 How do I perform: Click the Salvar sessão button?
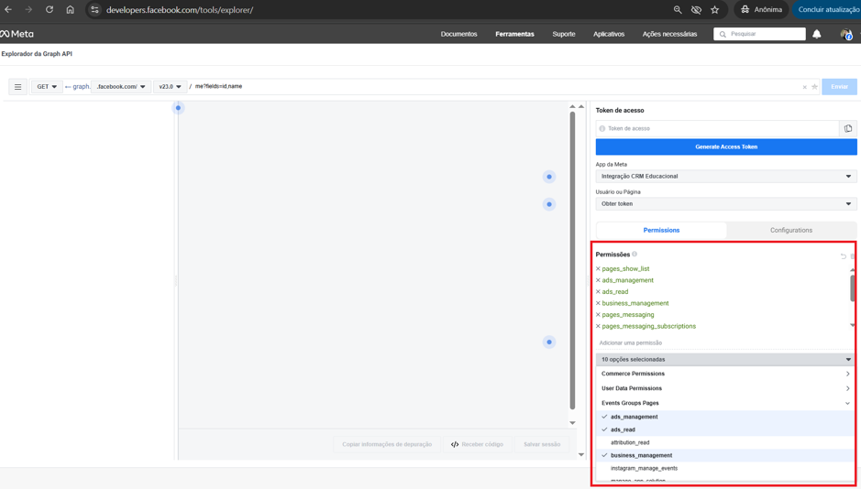point(542,445)
